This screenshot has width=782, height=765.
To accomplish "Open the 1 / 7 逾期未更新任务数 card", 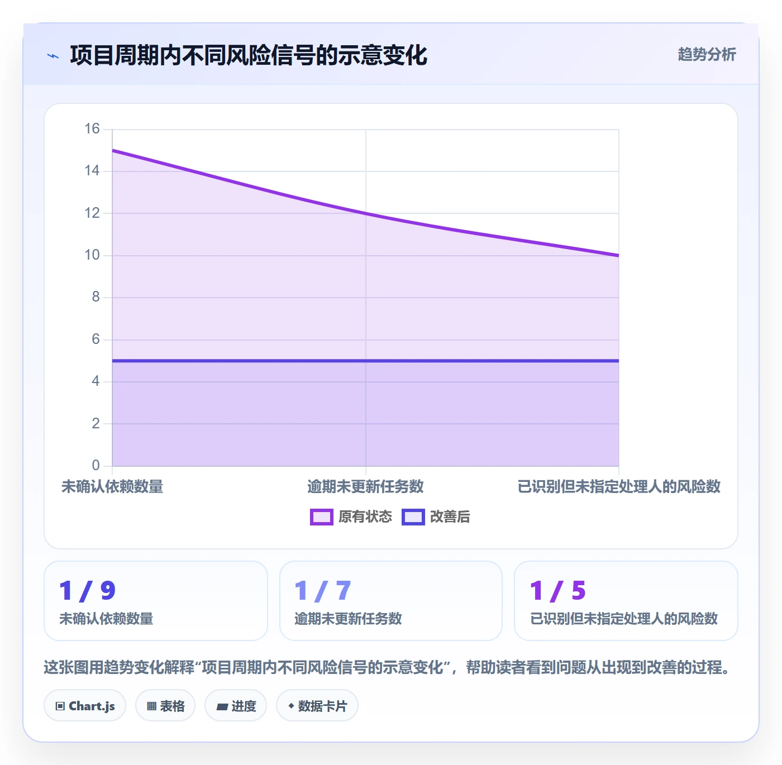I will [391, 601].
